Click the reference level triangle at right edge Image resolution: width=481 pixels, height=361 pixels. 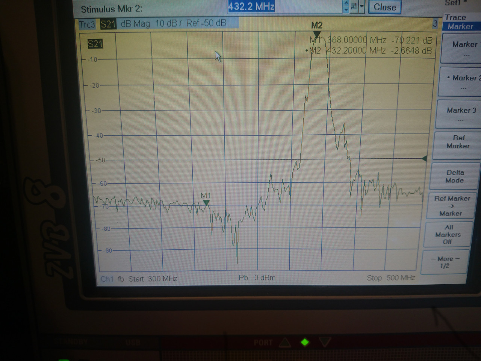click(x=424, y=158)
